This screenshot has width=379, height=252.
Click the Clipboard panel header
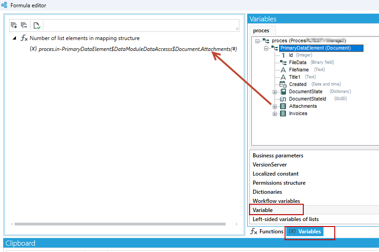[x=191, y=243]
